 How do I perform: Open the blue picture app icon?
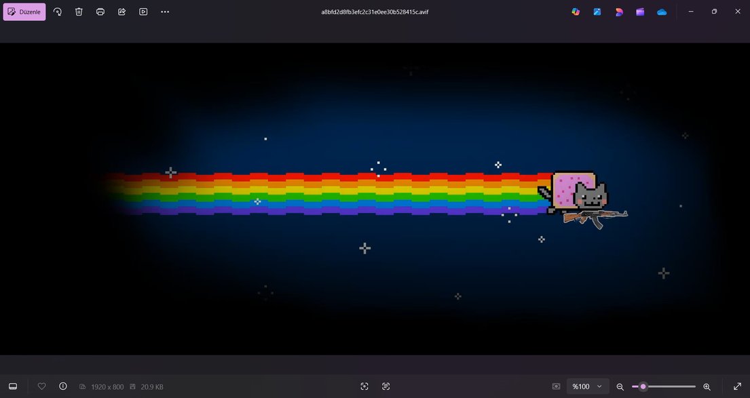[597, 12]
